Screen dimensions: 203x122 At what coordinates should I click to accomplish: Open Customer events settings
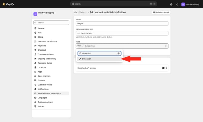pos(45,85)
